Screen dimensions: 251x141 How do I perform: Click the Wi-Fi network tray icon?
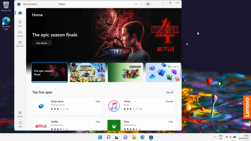227,137
